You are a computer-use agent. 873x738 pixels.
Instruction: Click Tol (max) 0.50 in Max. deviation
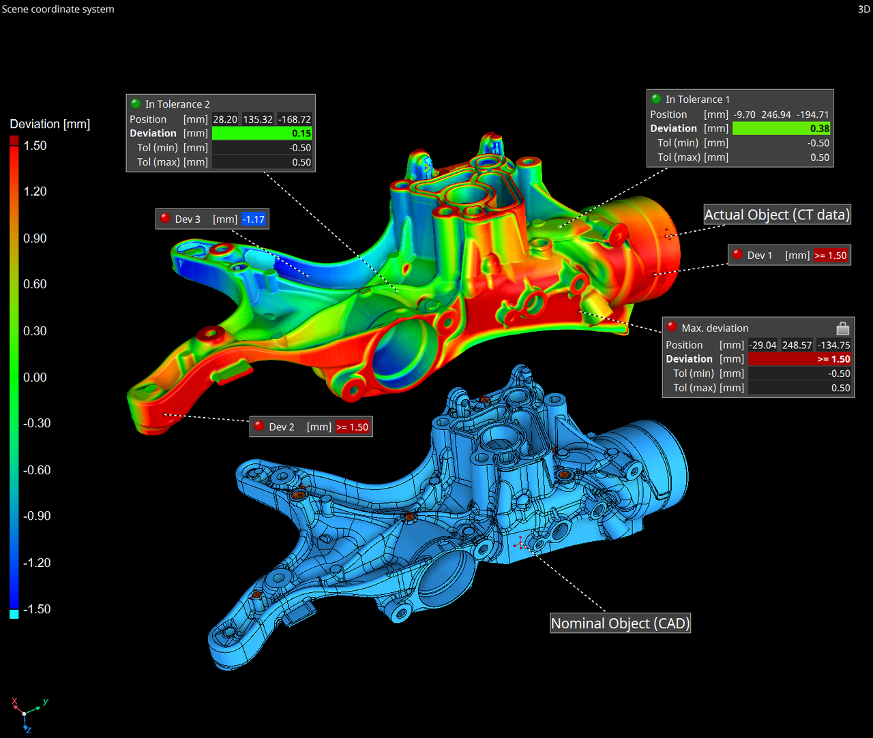pos(800,388)
